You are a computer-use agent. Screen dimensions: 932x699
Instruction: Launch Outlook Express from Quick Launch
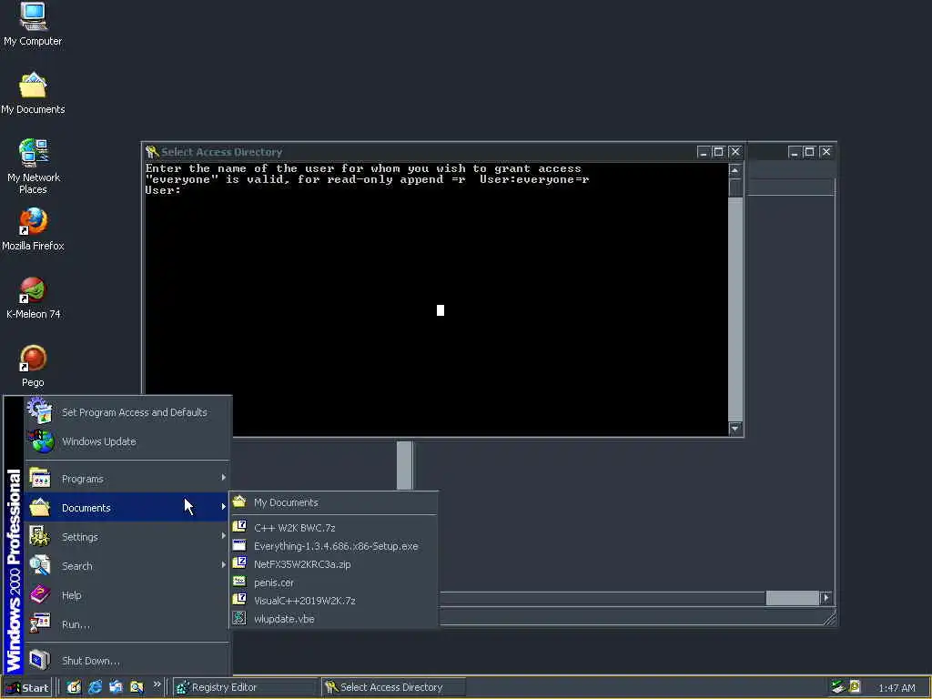116,687
